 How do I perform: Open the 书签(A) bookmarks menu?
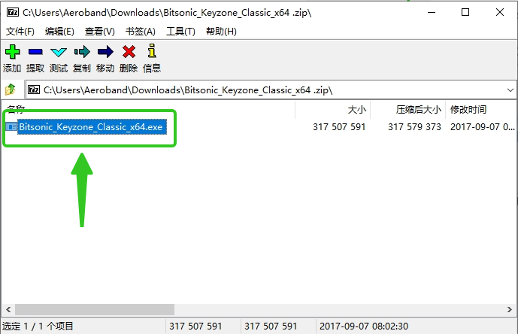tap(141, 32)
